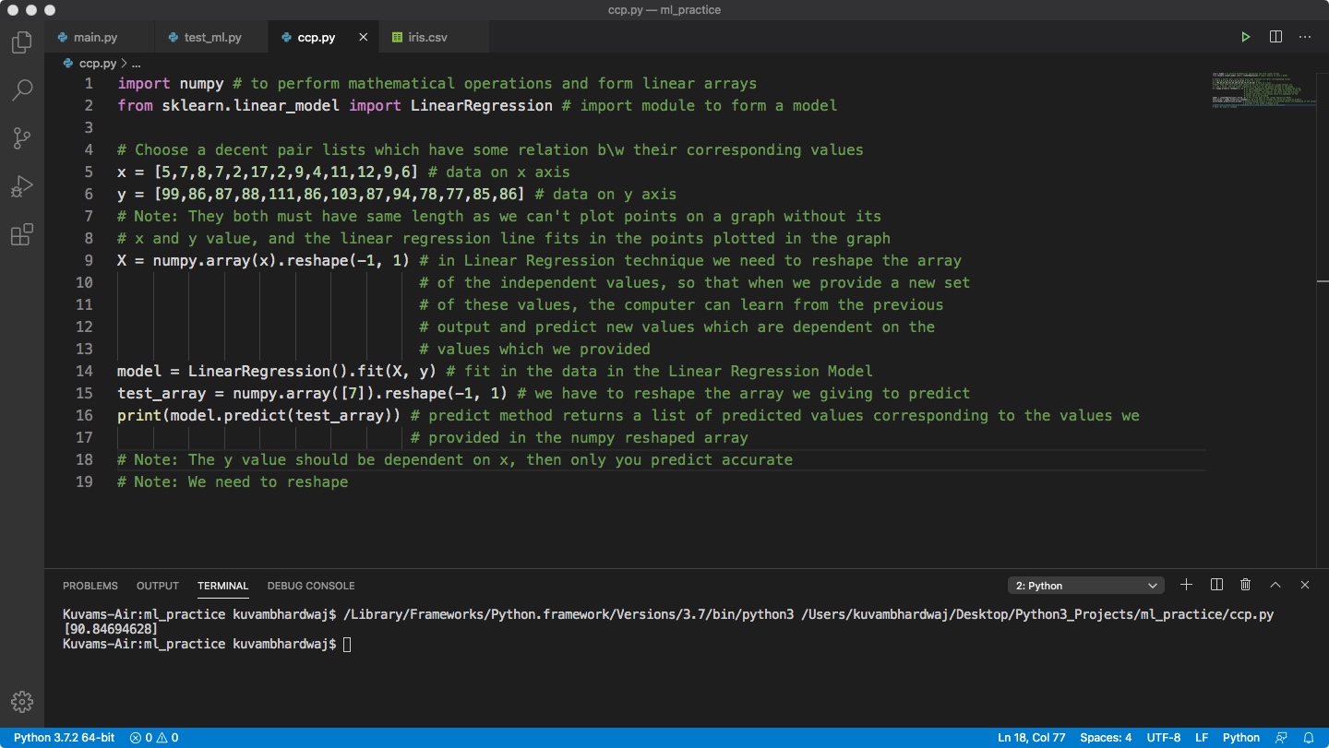This screenshot has width=1329, height=748.
Task: Open the Source Control view
Action: point(21,138)
